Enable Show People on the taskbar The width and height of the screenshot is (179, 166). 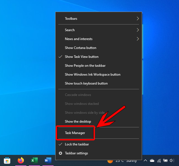coord(99,66)
